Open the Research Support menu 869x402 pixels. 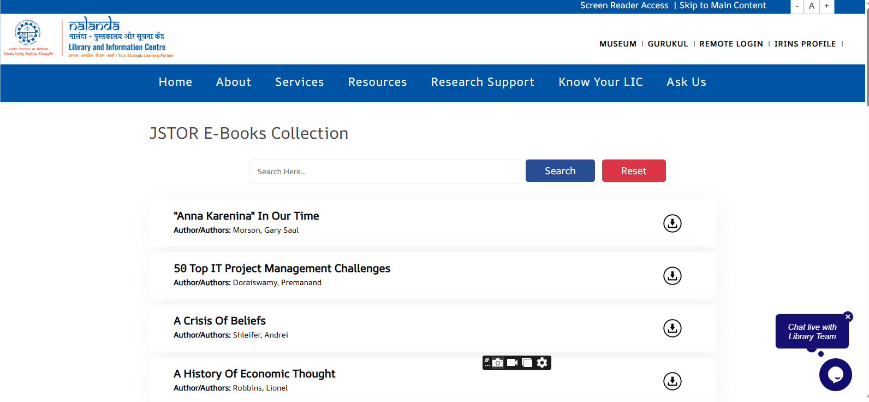coord(483,82)
